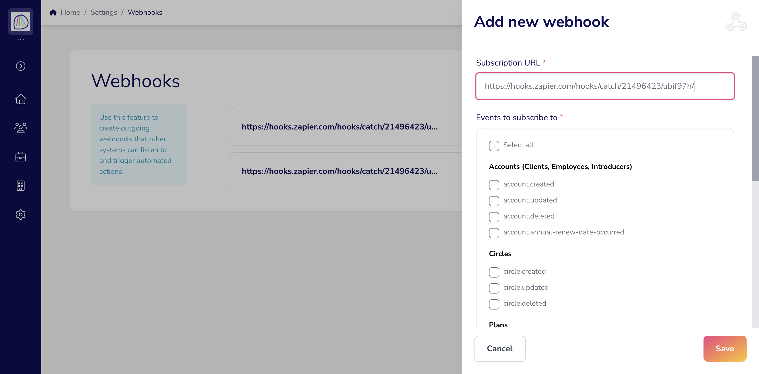Click the panel's vertical scrollbar thumb
759x374 pixels.
(755, 118)
